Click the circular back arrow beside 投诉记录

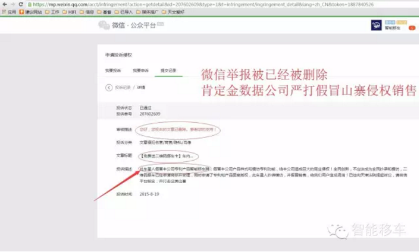point(108,87)
